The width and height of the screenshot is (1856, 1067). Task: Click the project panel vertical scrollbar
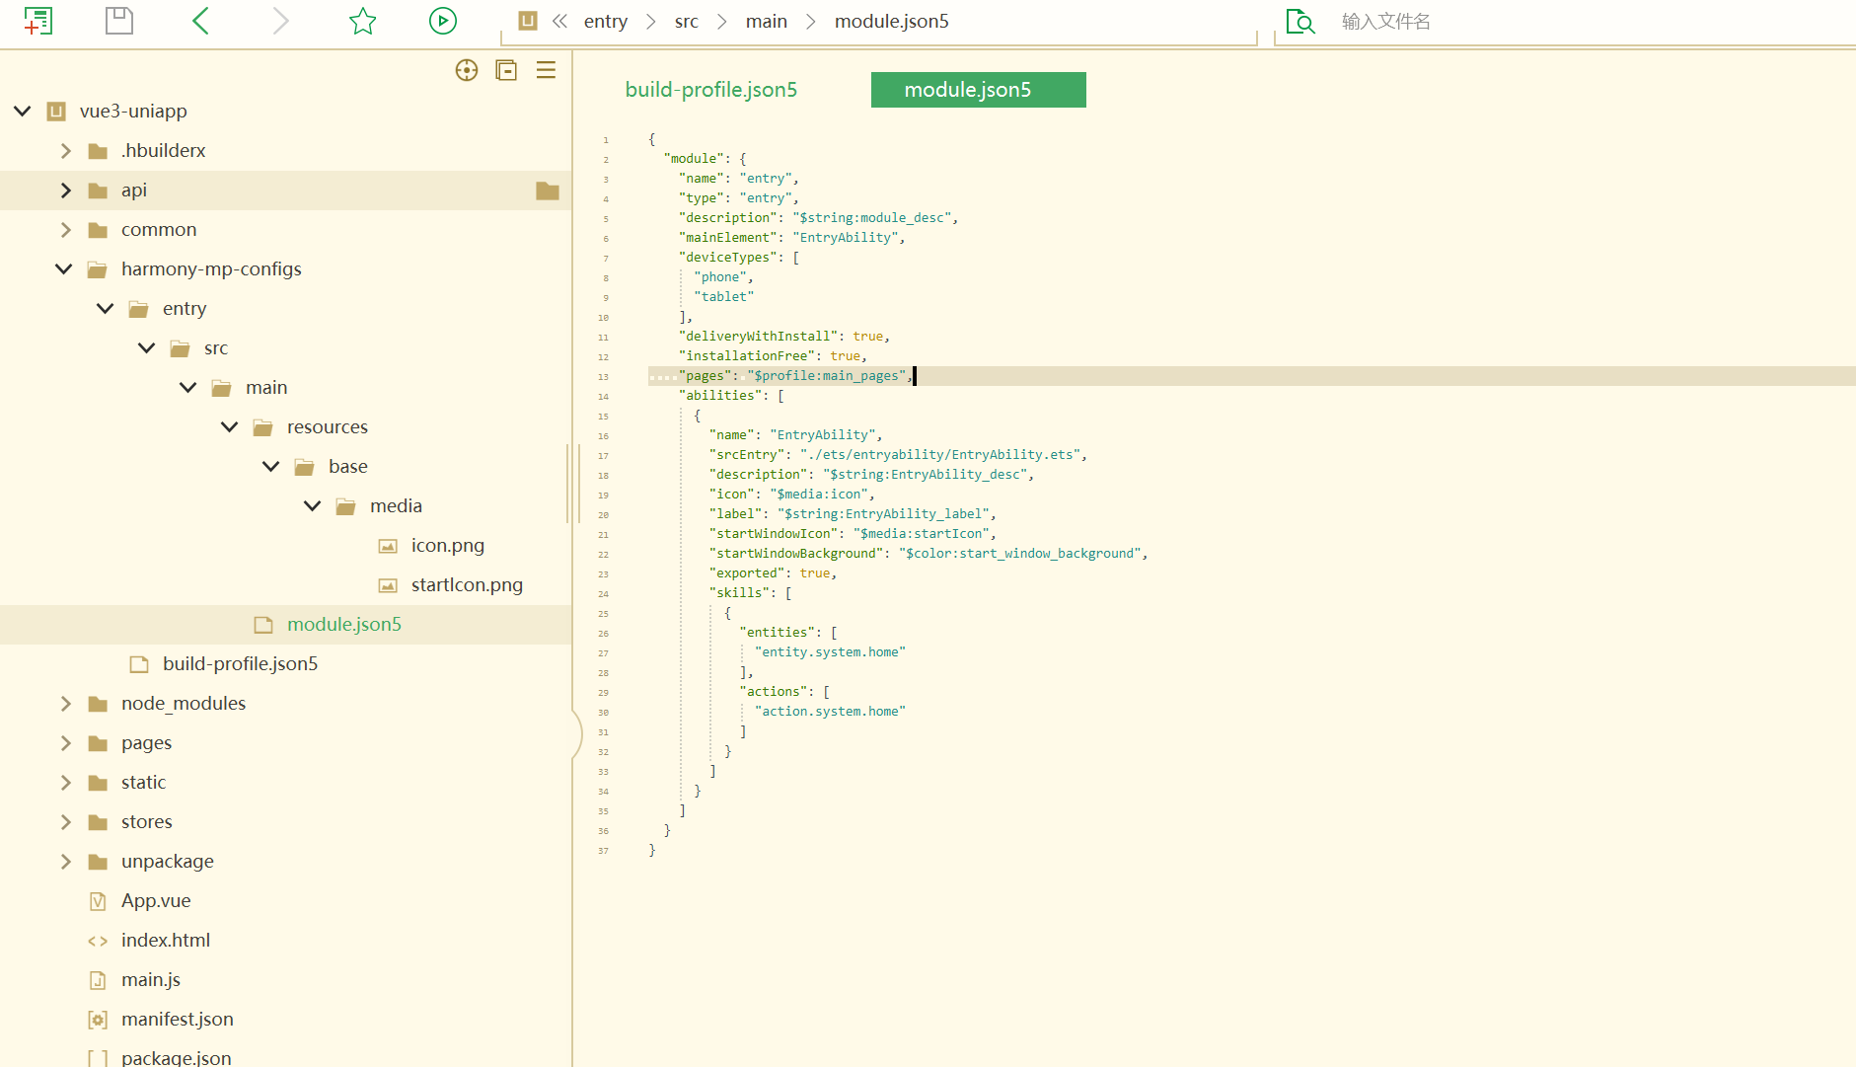coord(567,484)
